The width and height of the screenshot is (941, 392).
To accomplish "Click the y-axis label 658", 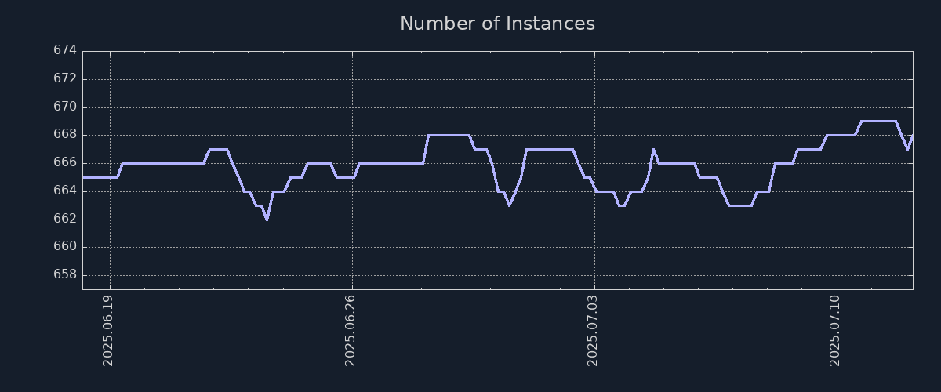I will pyautogui.click(x=65, y=275).
